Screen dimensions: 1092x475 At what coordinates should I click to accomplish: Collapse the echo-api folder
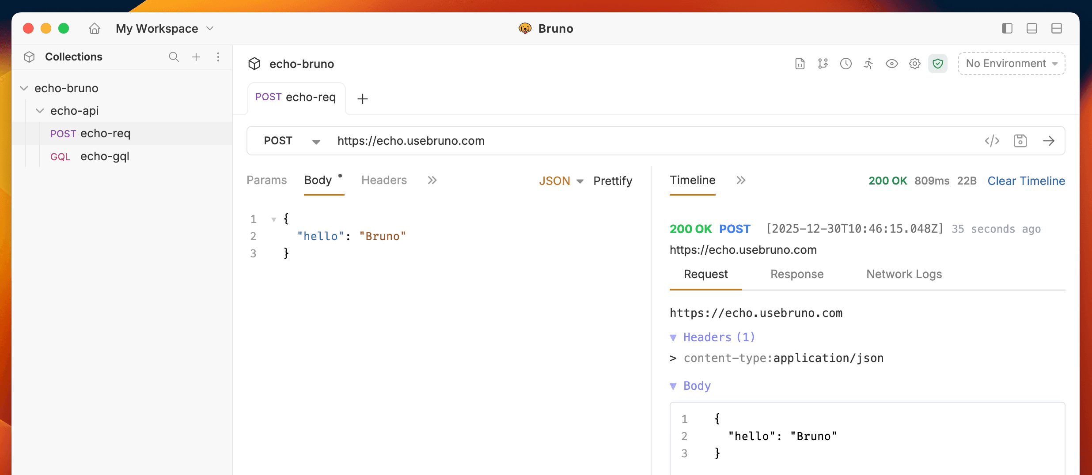pos(40,111)
